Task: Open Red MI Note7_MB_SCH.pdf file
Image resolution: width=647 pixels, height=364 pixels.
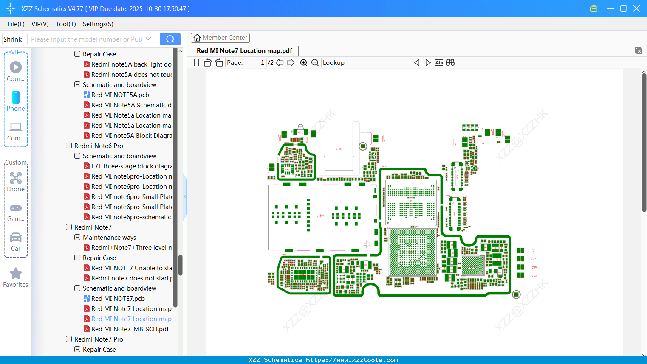Action: [130, 329]
